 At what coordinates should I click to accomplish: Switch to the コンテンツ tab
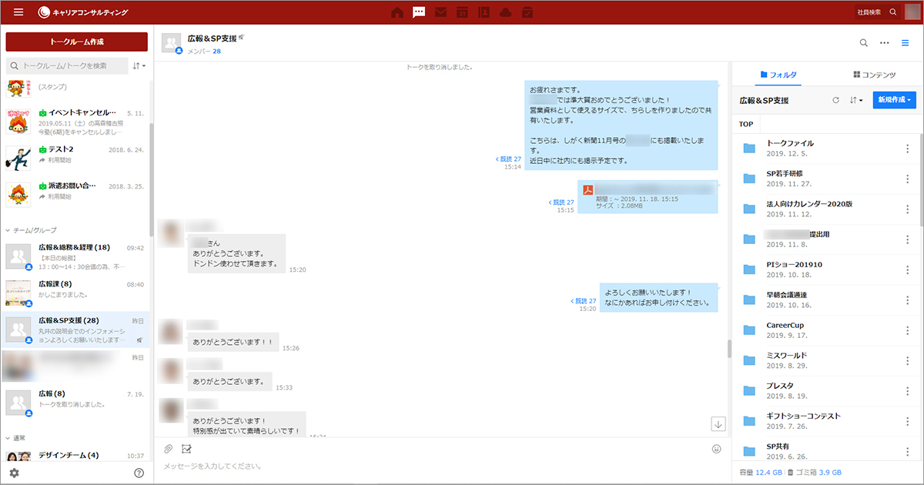874,75
